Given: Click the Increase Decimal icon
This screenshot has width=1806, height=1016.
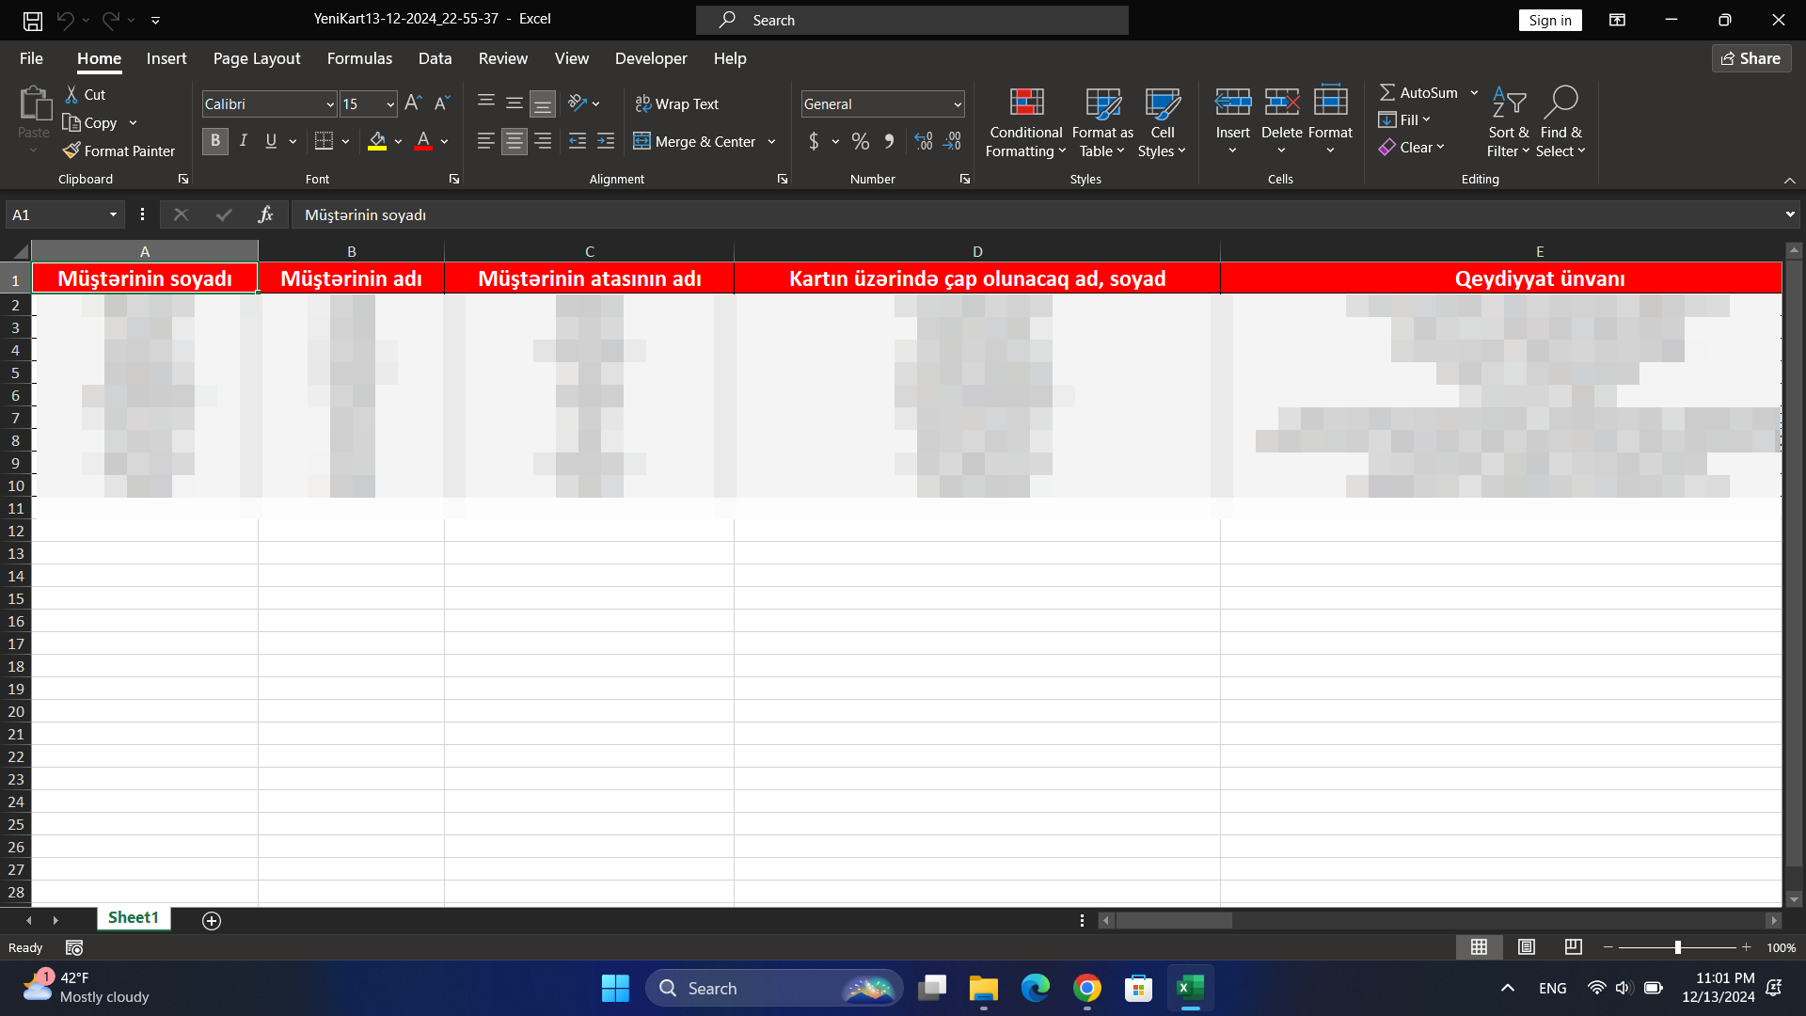Looking at the screenshot, I should [x=924, y=141].
